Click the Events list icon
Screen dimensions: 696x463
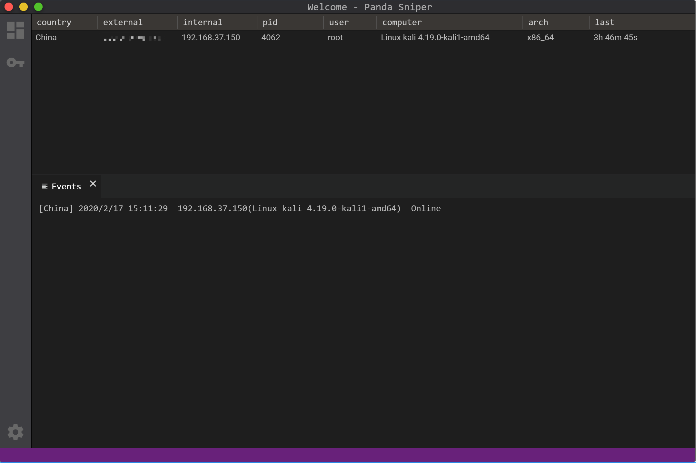45,186
